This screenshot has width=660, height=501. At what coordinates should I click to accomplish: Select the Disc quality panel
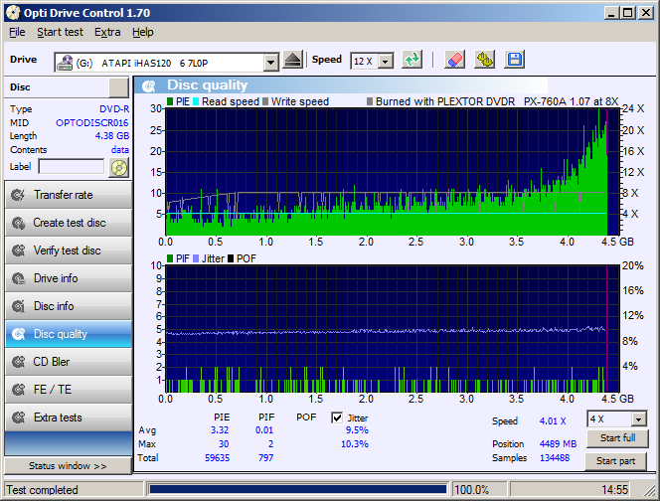[69, 334]
